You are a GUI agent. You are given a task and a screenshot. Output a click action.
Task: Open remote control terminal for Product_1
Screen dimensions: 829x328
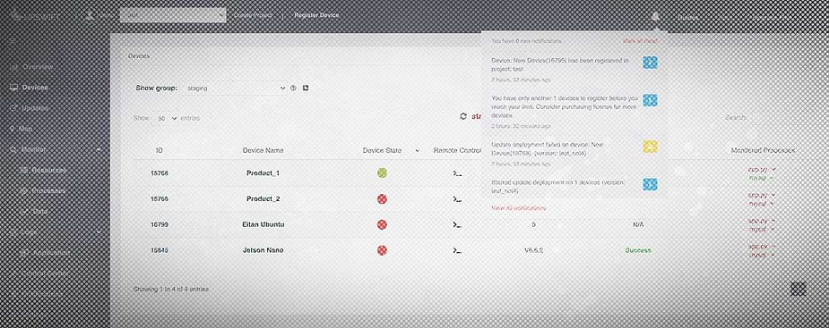tap(457, 173)
